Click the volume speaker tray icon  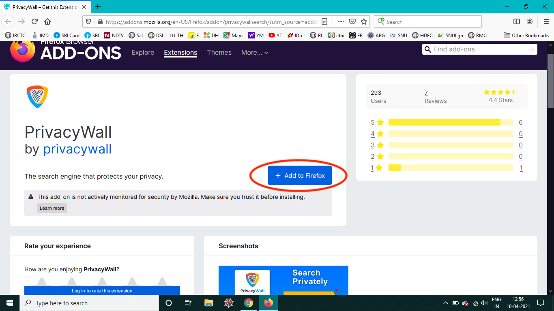coord(484,303)
